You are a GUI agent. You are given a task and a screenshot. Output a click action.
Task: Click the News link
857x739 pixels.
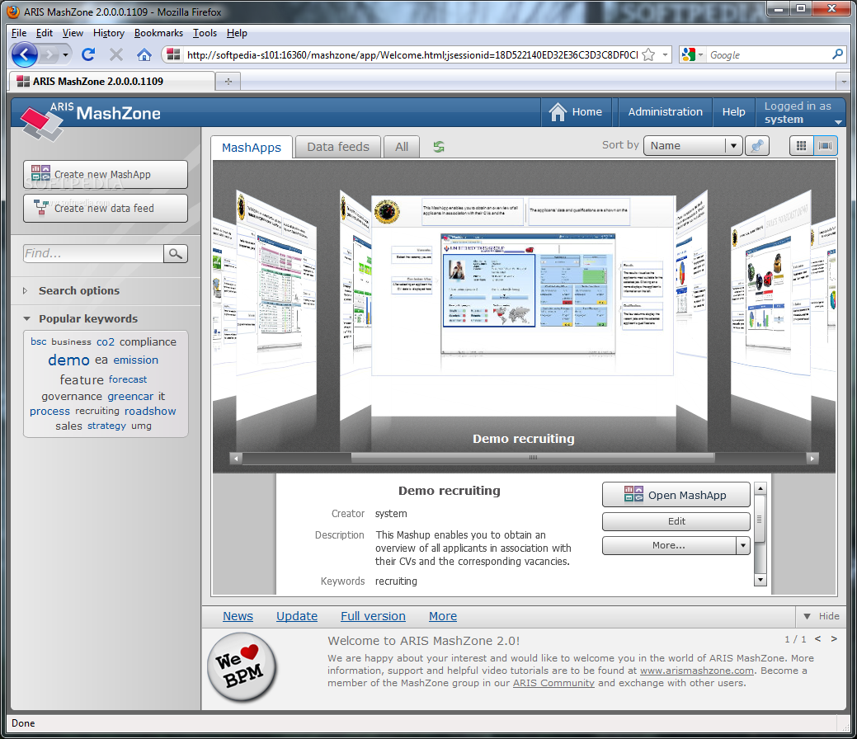tap(238, 616)
